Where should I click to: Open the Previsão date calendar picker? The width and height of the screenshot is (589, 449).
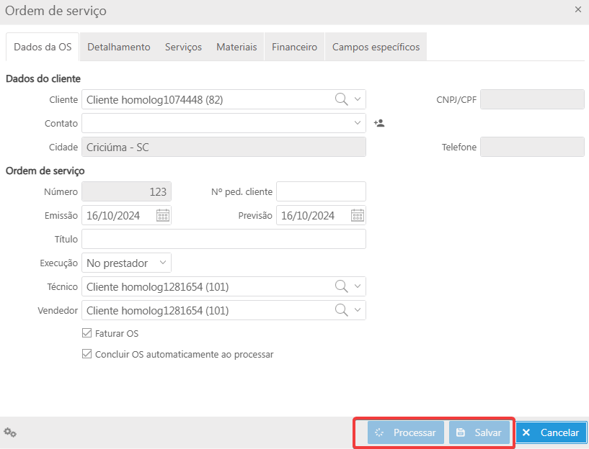358,215
